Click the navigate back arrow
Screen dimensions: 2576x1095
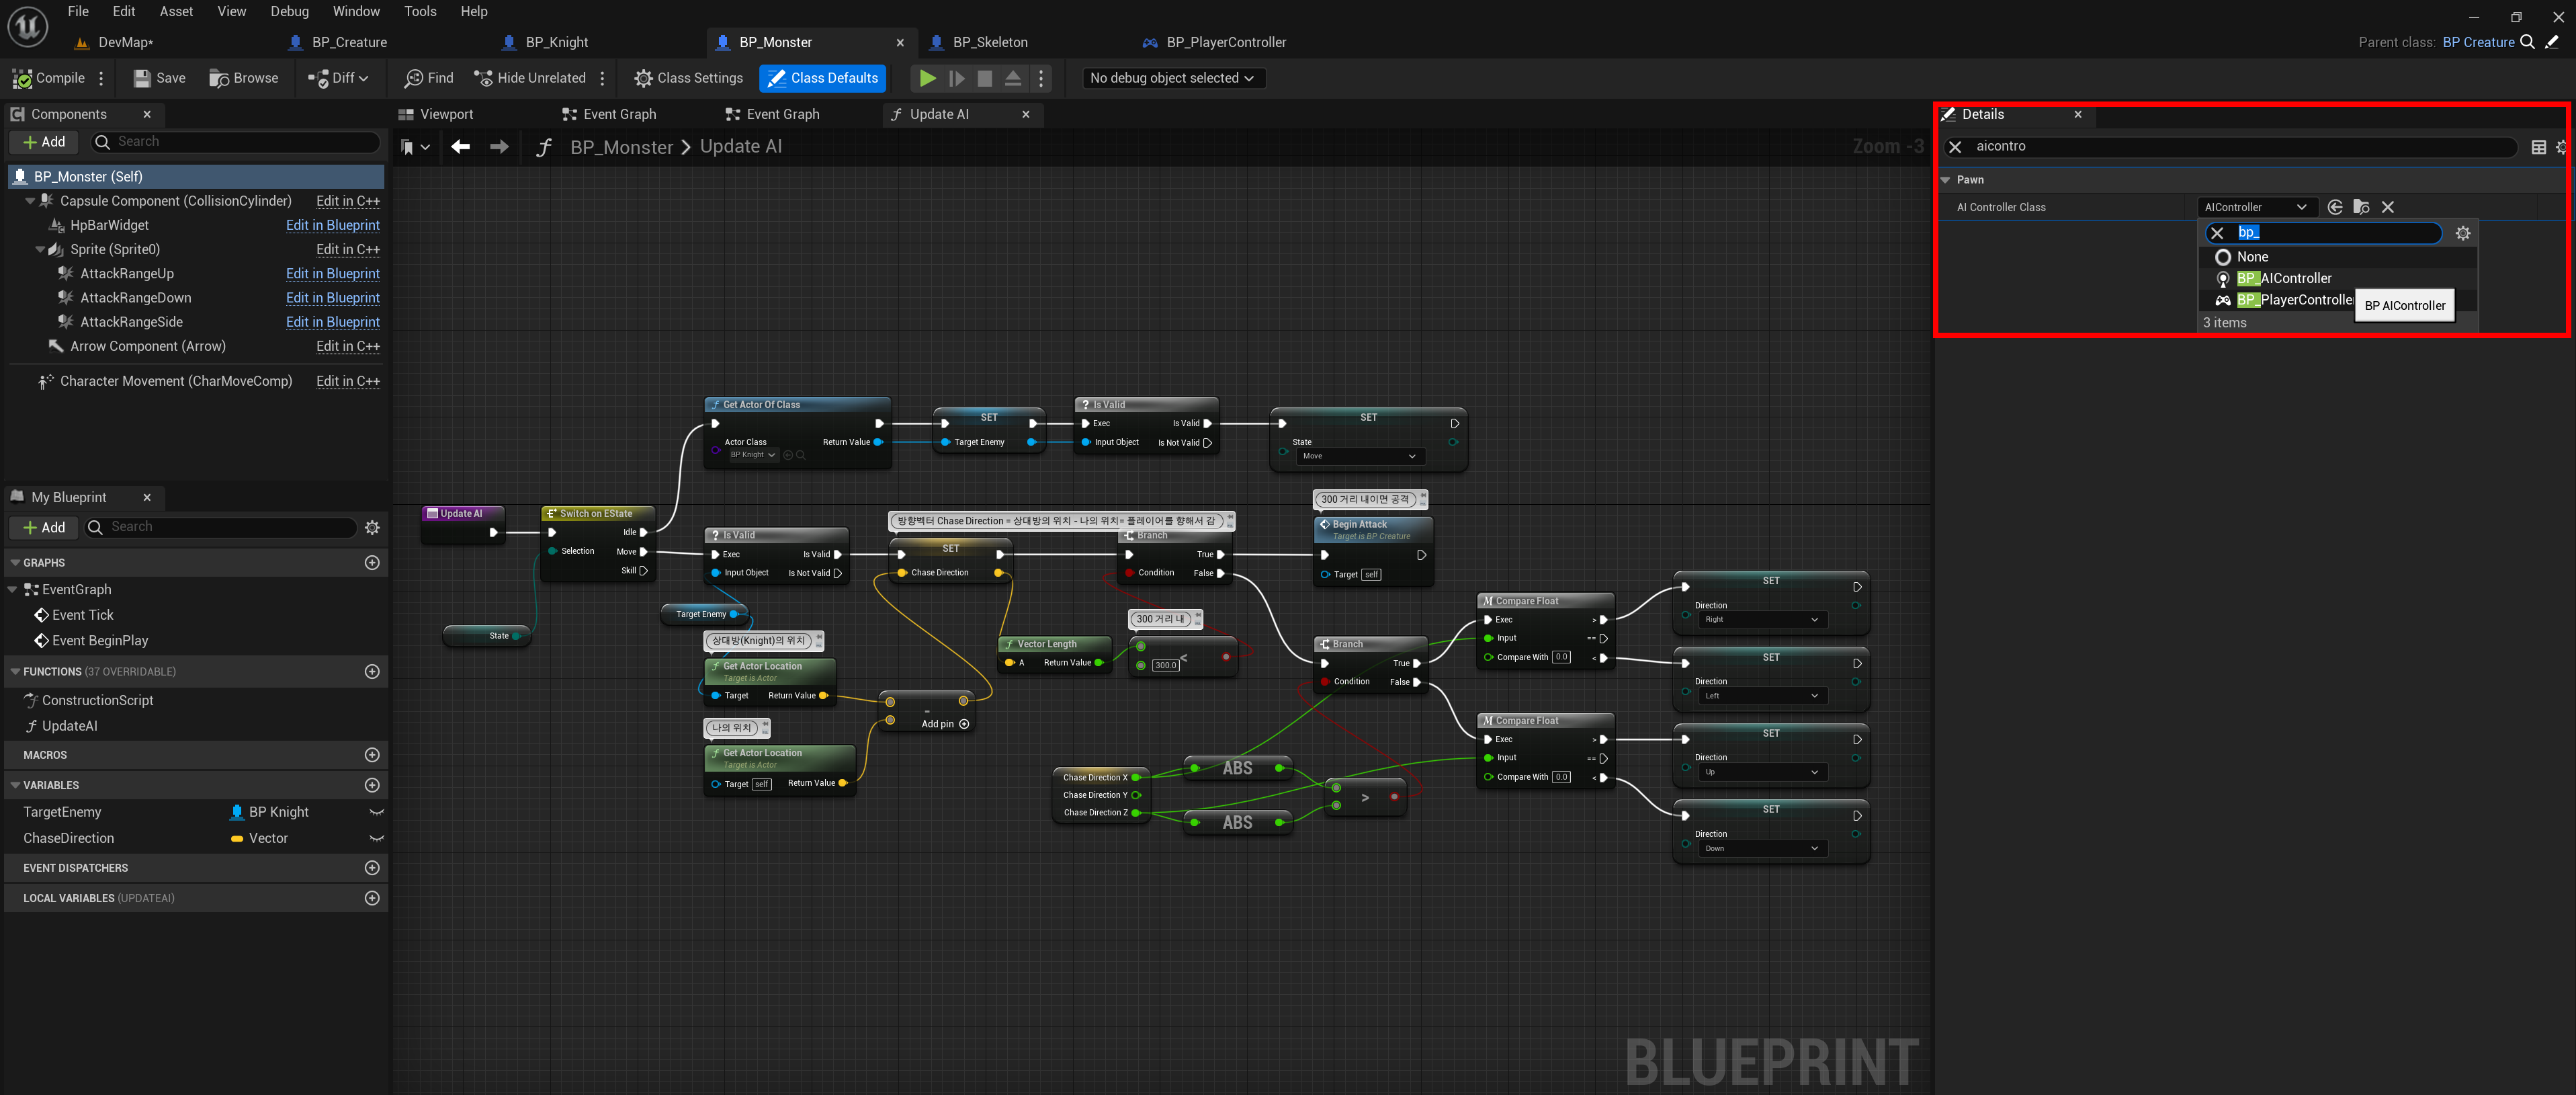pos(460,147)
